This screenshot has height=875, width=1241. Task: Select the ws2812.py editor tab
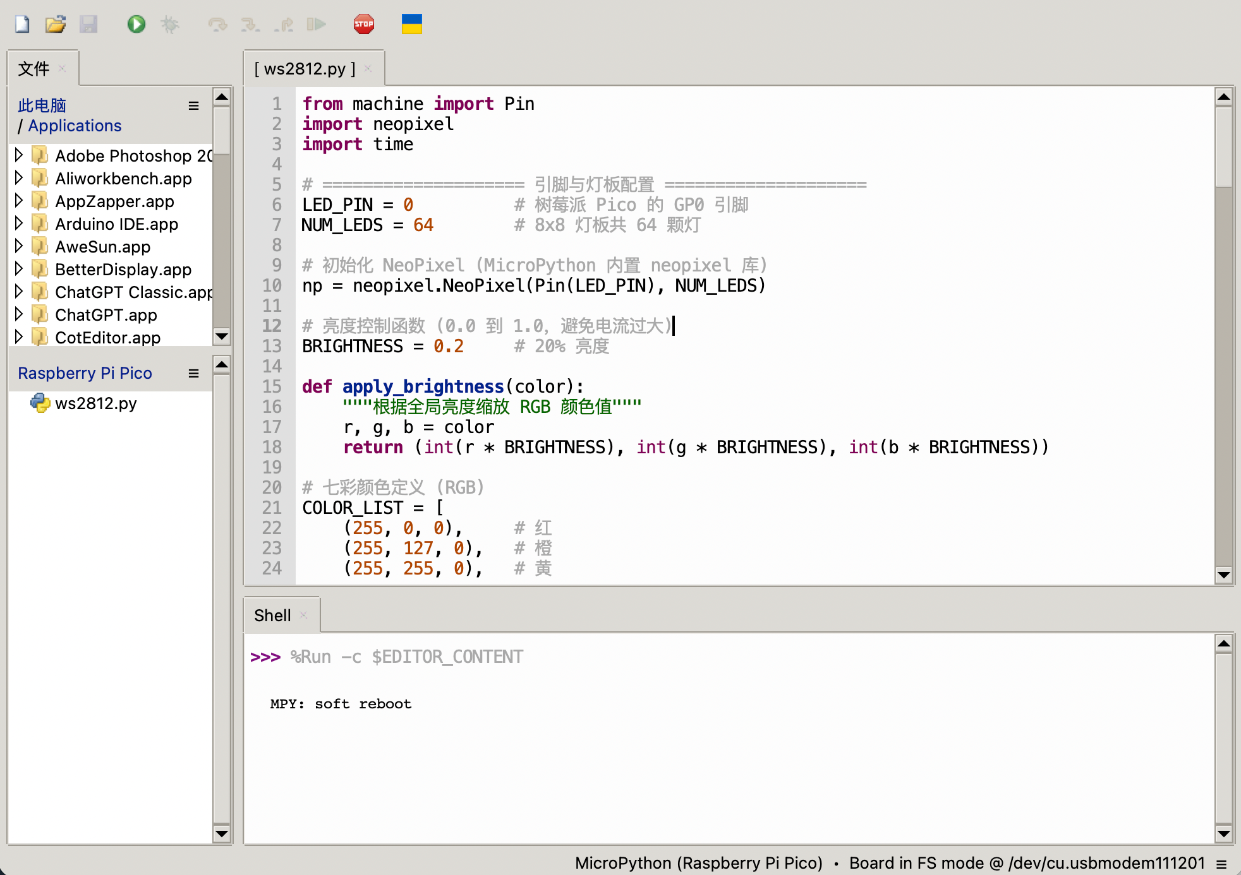(x=305, y=69)
